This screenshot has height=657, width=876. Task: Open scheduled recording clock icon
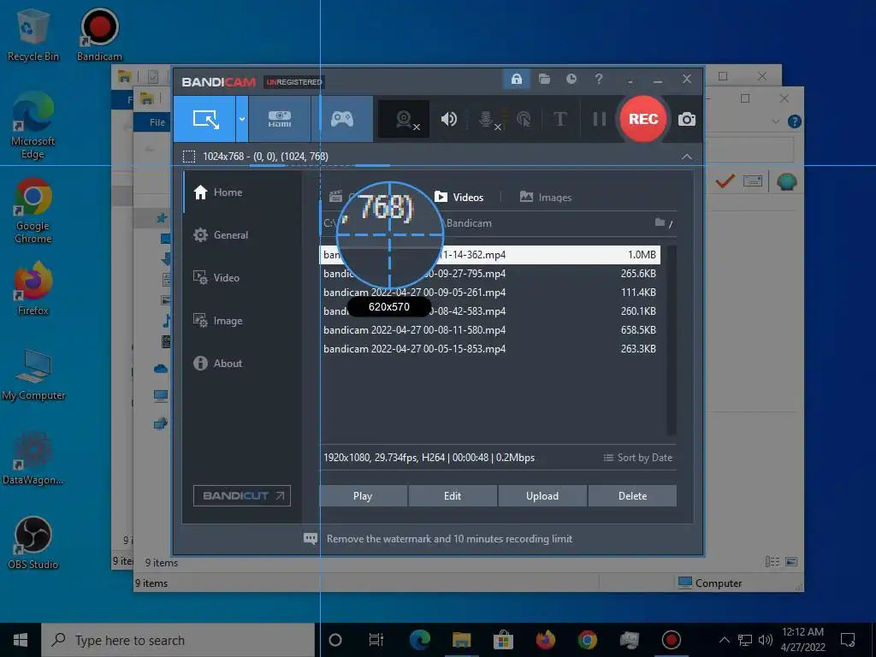click(571, 79)
